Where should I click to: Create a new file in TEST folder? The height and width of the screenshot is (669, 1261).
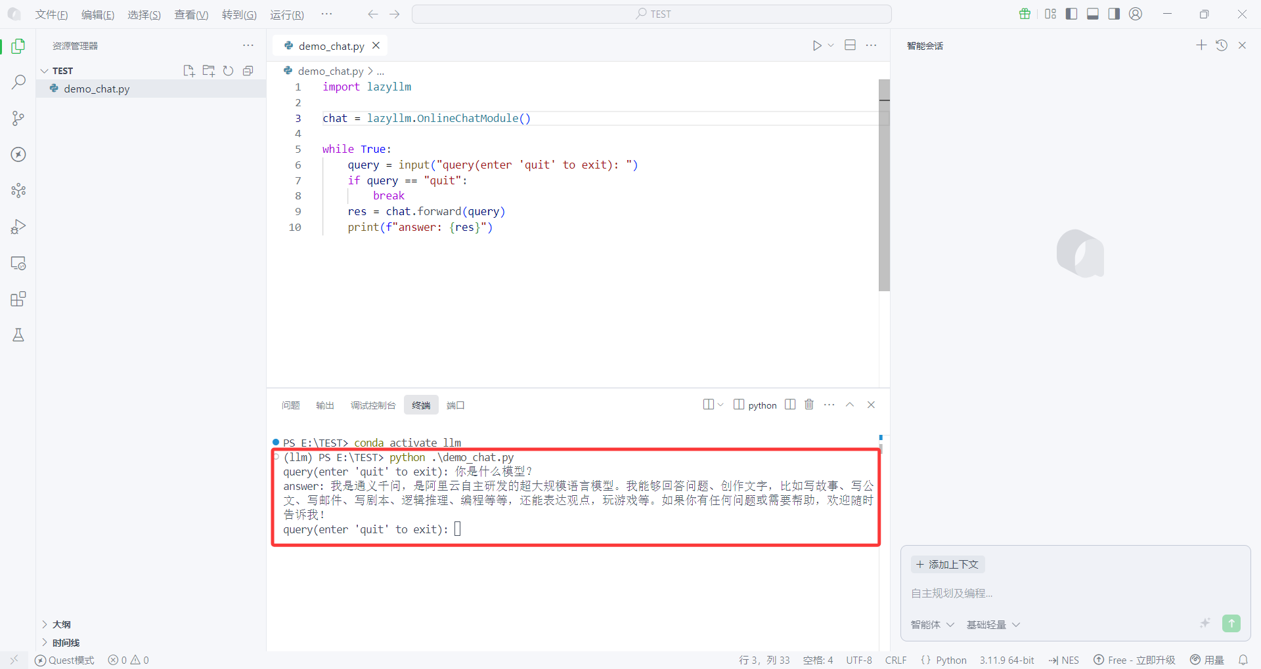189,71
